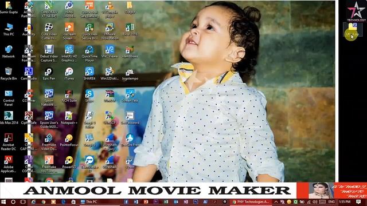Launch Audacity from the desktop
The width and height of the screenshot is (367, 206).
click(x=29, y=29)
